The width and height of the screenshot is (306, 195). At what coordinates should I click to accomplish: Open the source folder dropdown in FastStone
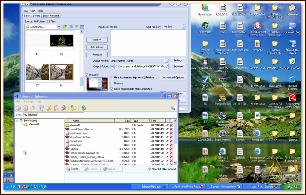pos(59,26)
